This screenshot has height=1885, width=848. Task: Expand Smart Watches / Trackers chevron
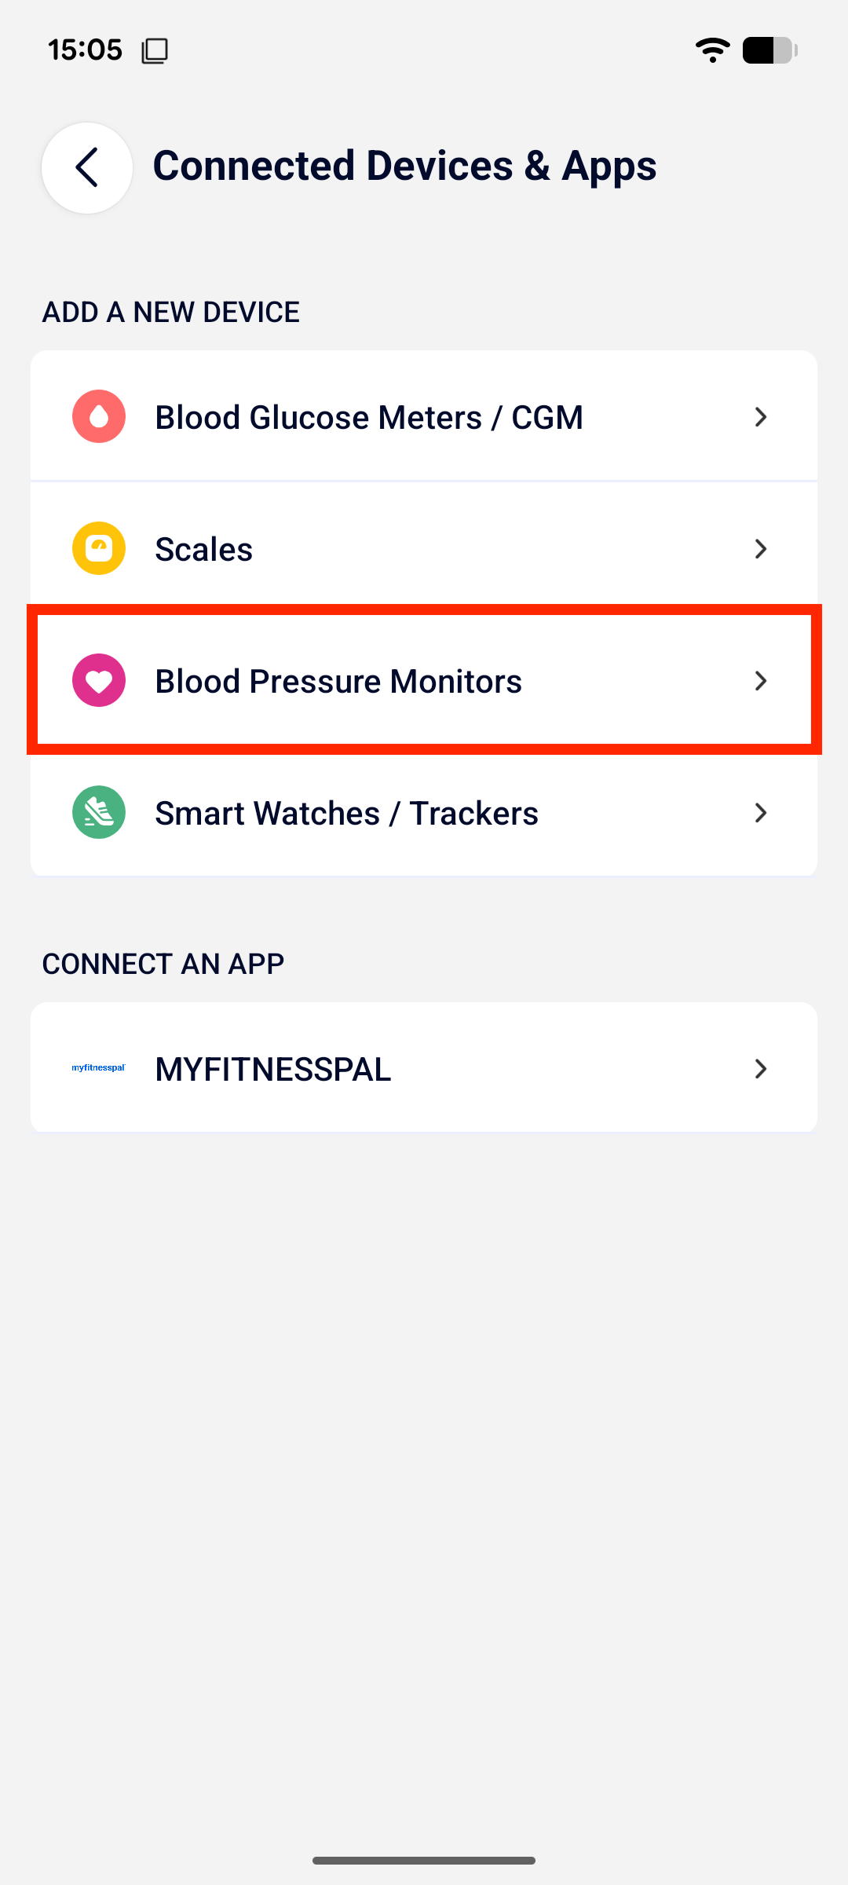pyautogui.click(x=760, y=813)
